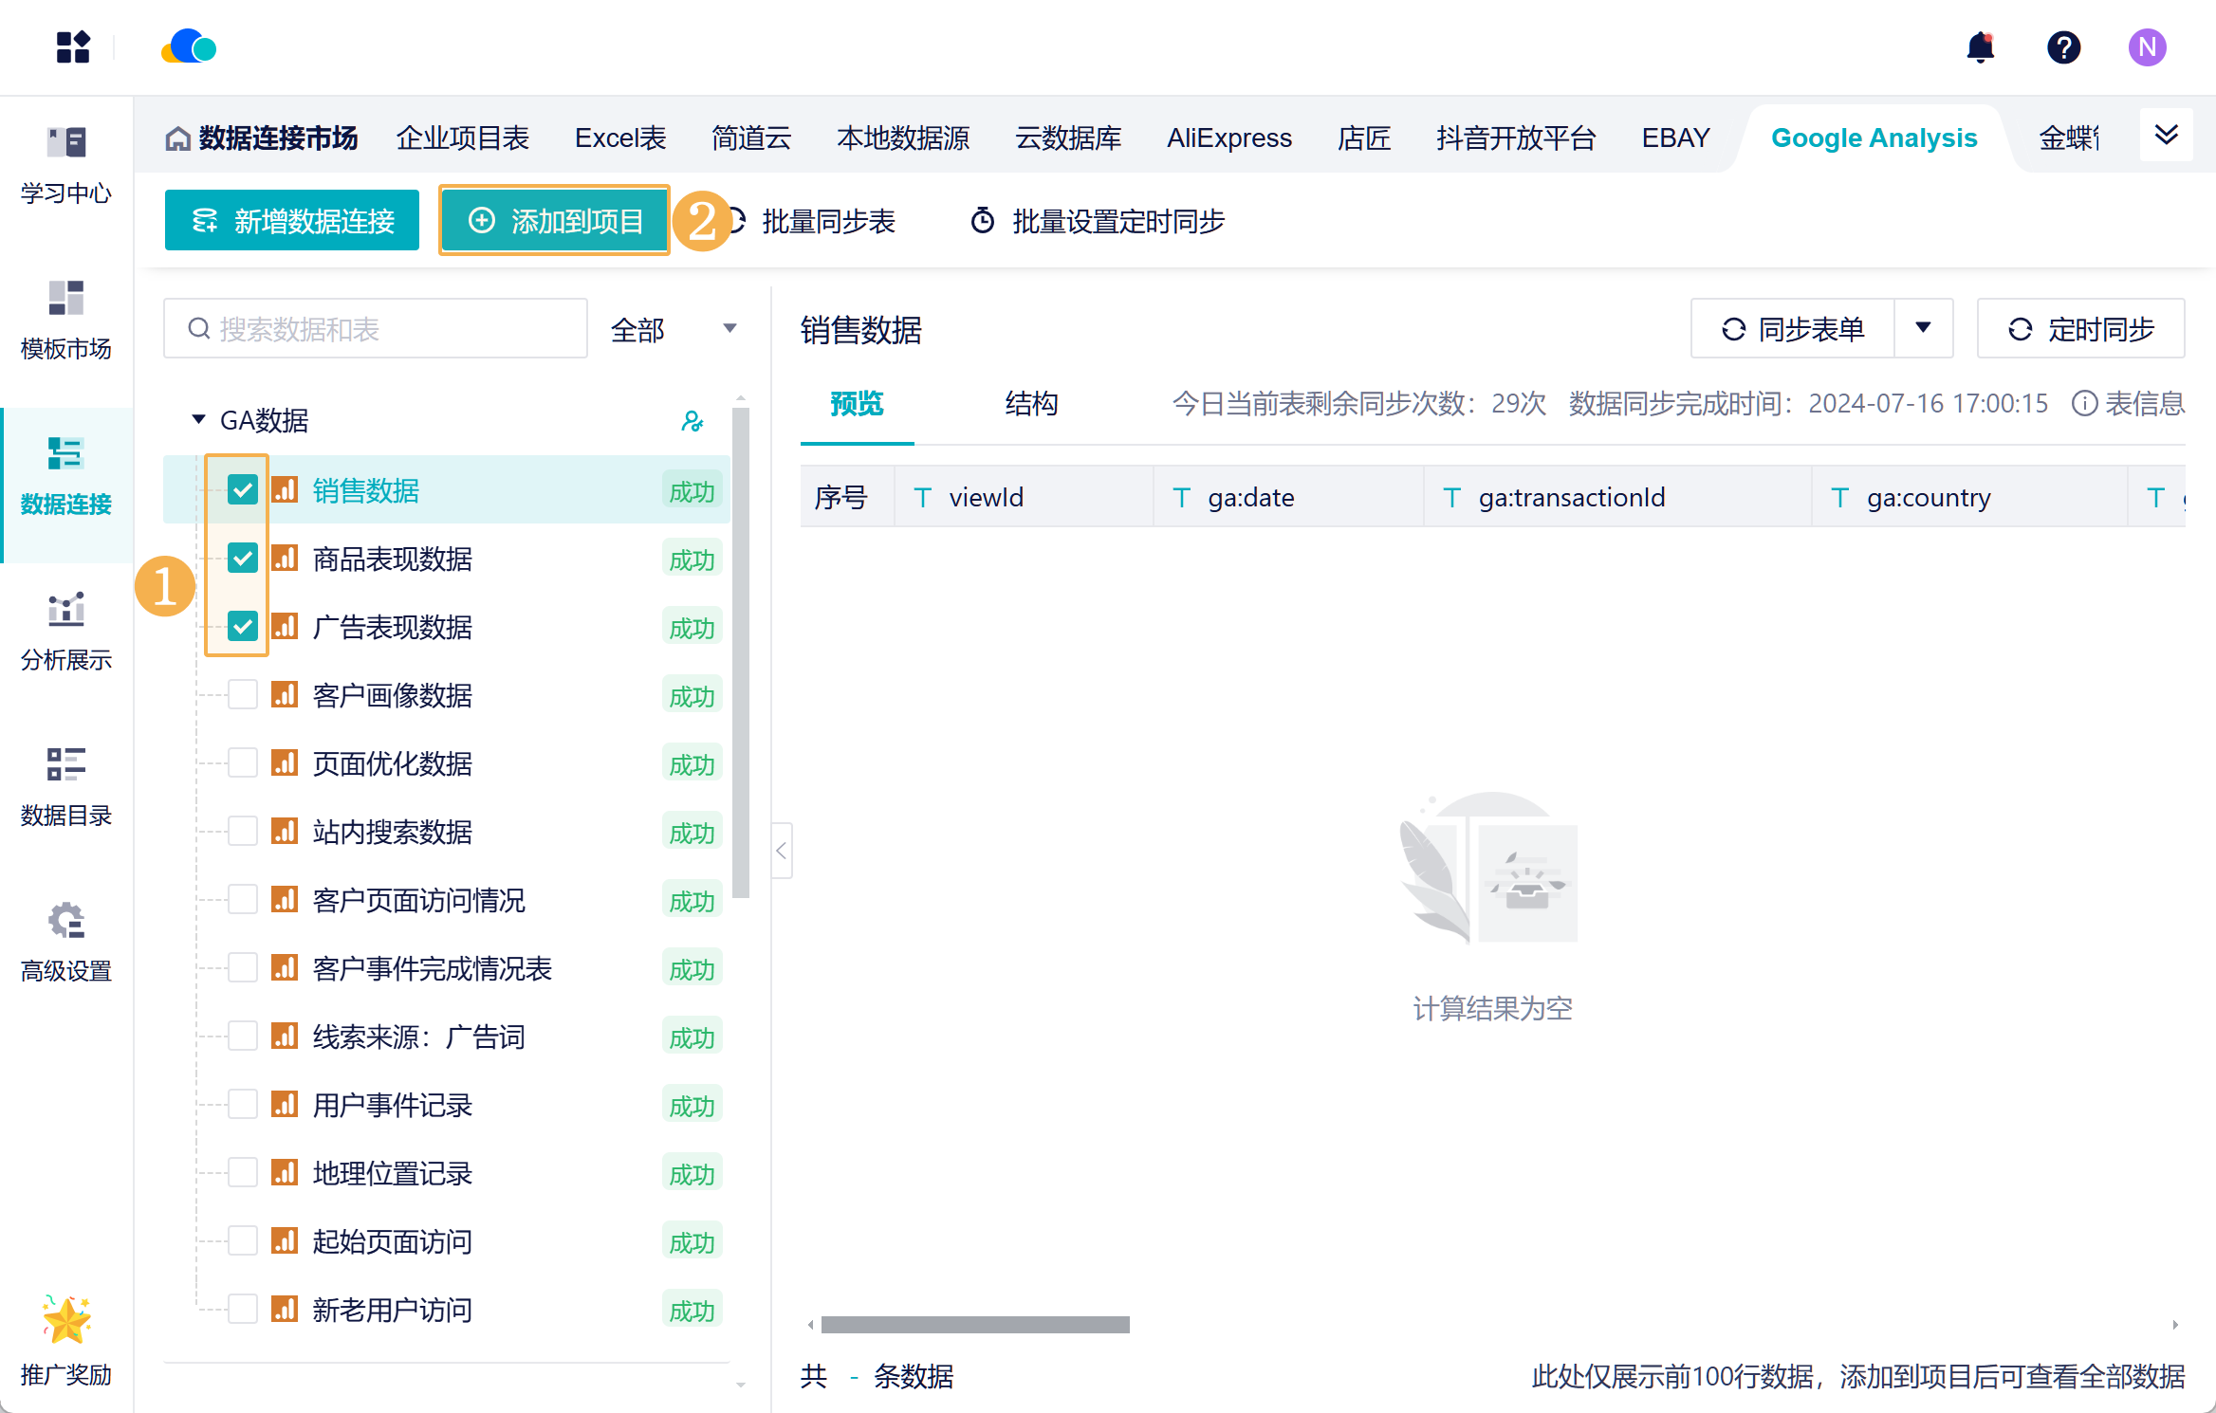Collapse the GA数据 tree group
2216x1413 pixels.
(x=198, y=419)
